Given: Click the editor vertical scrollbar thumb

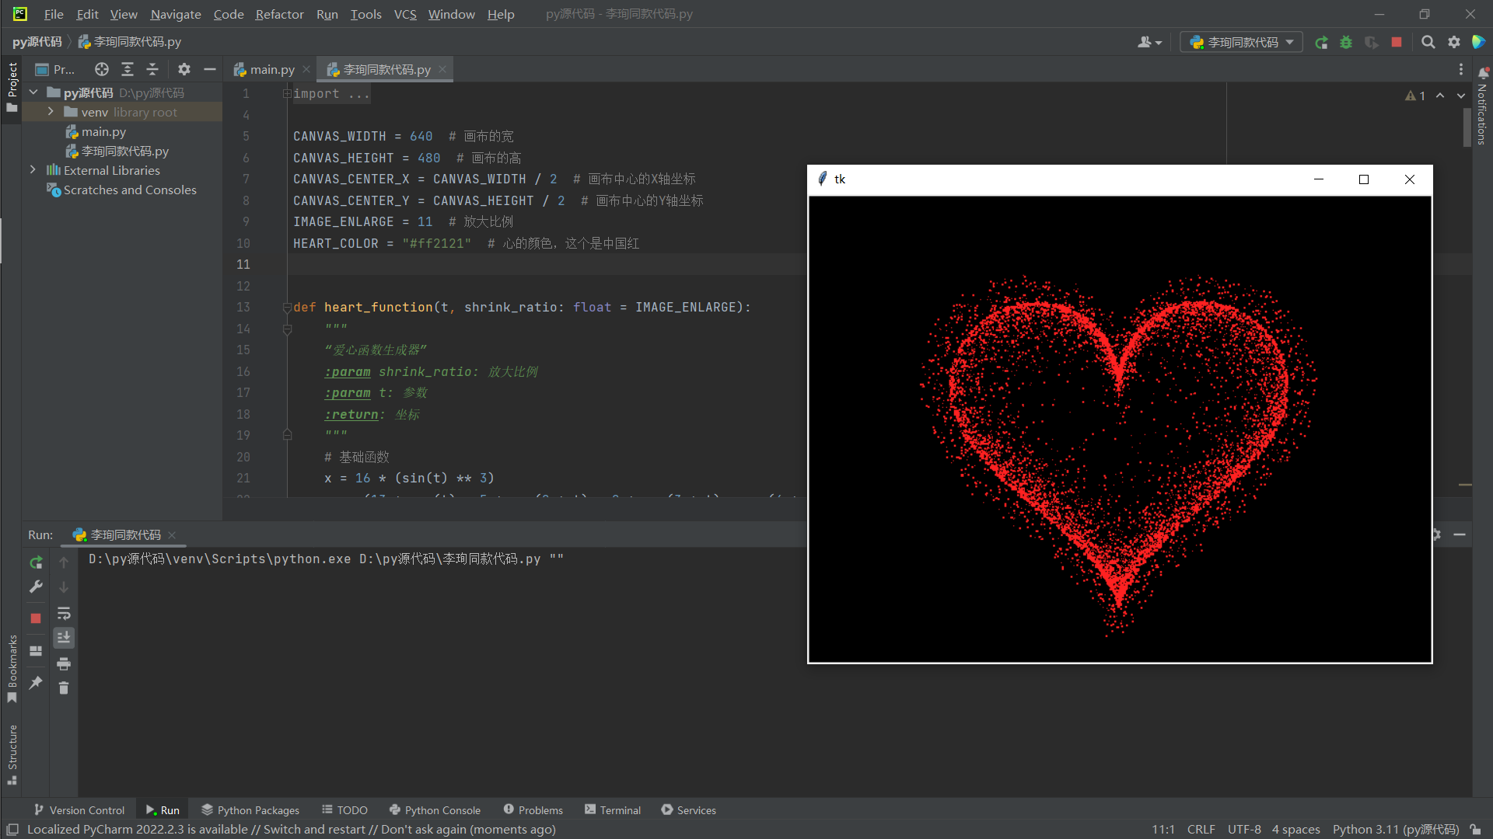Looking at the screenshot, I should pos(1467,127).
